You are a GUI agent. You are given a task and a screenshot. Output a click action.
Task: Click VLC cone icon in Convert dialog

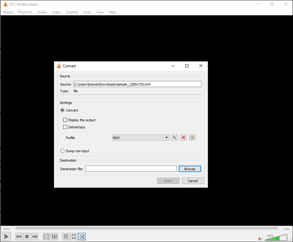[59, 66]
